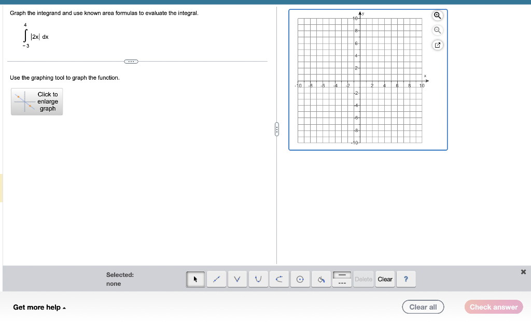Pick the parabola (U-shape) graphing tool
The image size is (531, 322).
click(x=258, y=279)
